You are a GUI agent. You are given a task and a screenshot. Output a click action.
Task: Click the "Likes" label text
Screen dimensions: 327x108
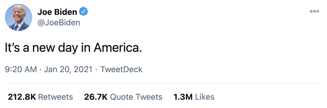(205, 97)
